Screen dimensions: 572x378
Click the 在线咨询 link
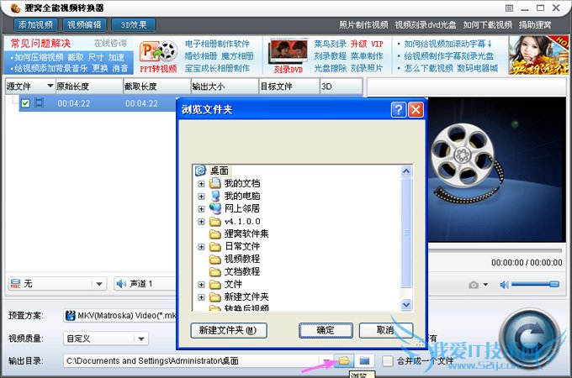pos(110,44)
